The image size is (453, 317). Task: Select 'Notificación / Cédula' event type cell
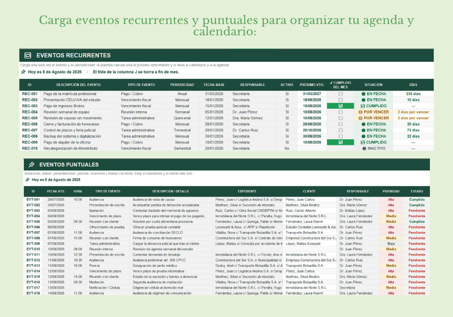click(x=108, y=288)
